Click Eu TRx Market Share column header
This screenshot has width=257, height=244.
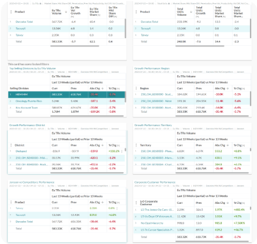[x=94, y=12]
